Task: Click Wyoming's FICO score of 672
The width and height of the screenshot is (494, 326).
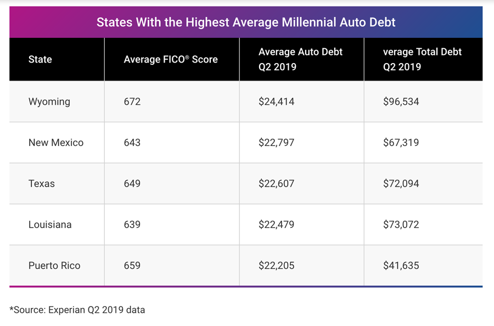Action: 132,102
